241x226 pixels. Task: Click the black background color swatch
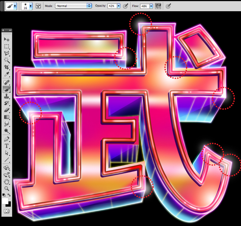pyautogui.click(x=8, y=204)
